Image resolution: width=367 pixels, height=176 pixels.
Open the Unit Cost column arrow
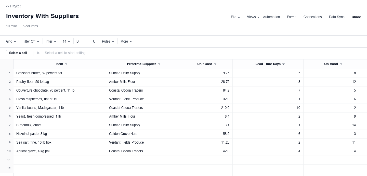point(215,64)
